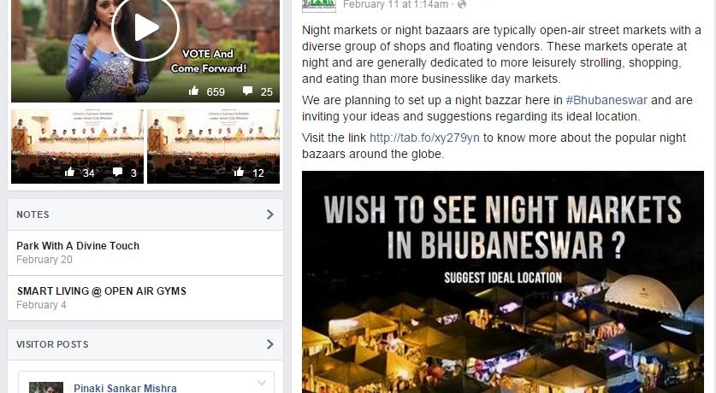Click the comment icon showing 25

(247, 91)
